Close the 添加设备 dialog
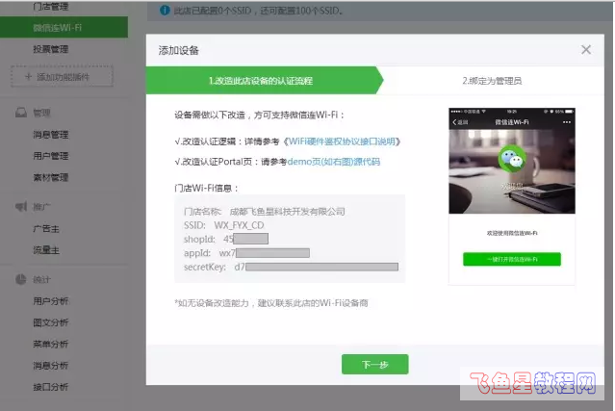 coord(586,50)
